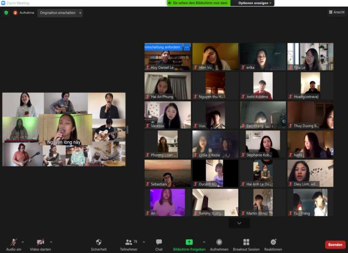Viewport: 348px width, 253px height.
Task: Open the Sicherheit shield icon
Action: pyautogui.click(x=98, y=242)
